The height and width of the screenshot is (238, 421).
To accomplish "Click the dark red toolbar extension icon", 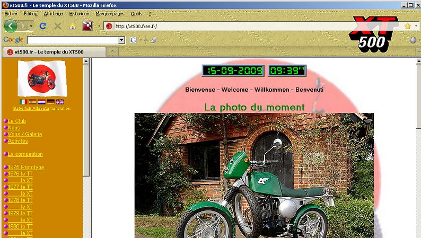I will 87,26.
